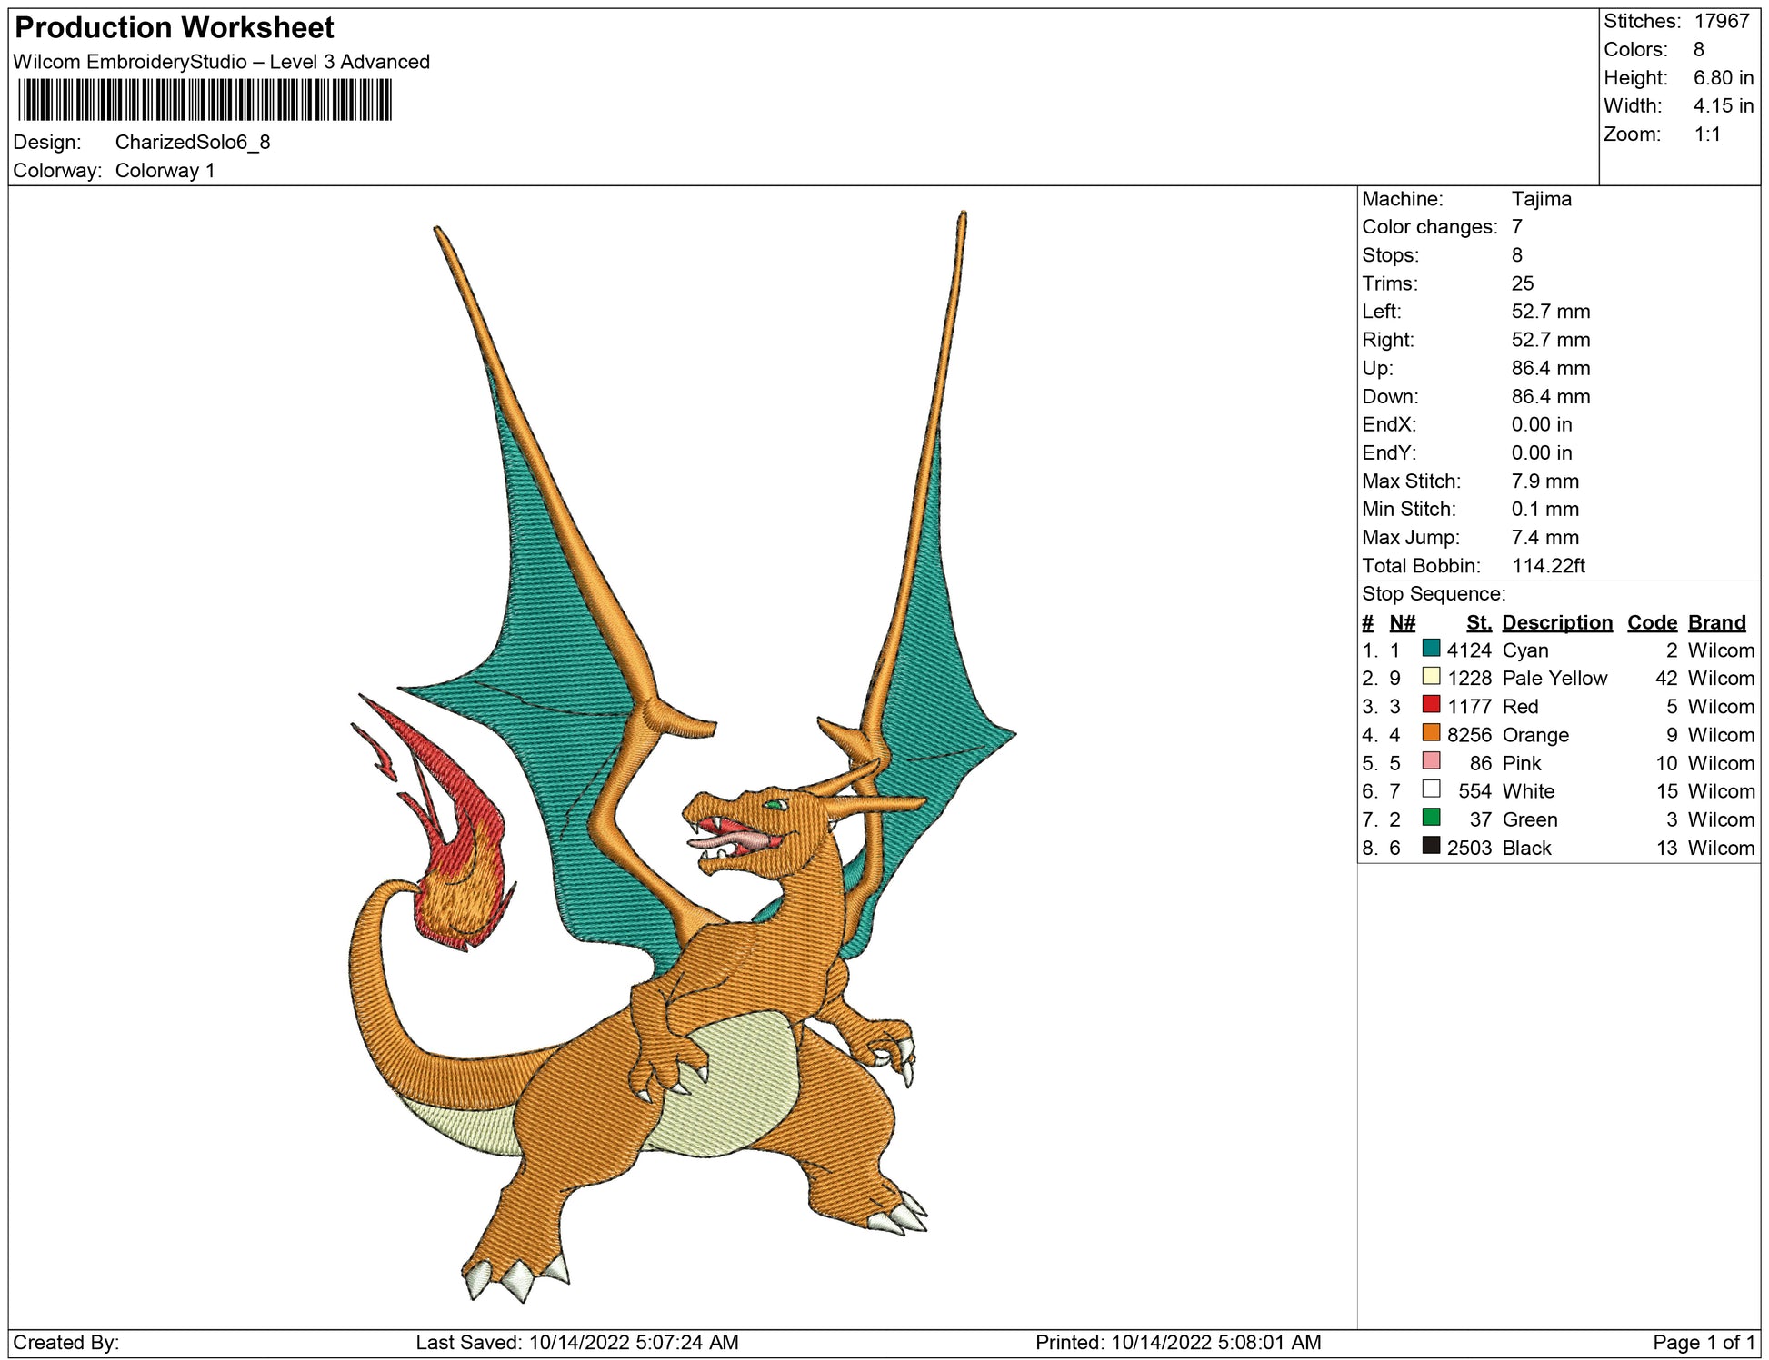
Task: Click the Orange thread color swatch
Action: pyautogui.click(x=1431, y=732)
